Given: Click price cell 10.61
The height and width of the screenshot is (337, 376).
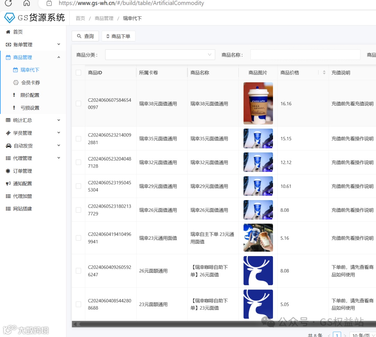Looking at the screenshot, I should click(286, 186).
